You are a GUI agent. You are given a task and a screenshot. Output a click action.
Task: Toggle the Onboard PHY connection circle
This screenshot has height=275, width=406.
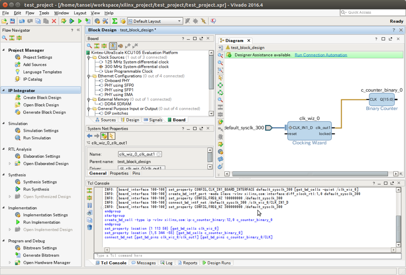101,81
